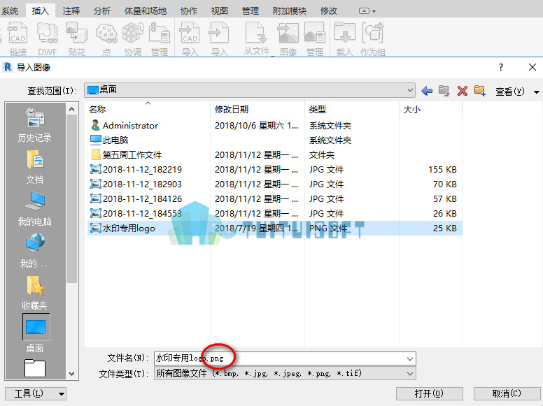Select the Administrator folder row
The image size is (543, 406).
coord(274,125)
